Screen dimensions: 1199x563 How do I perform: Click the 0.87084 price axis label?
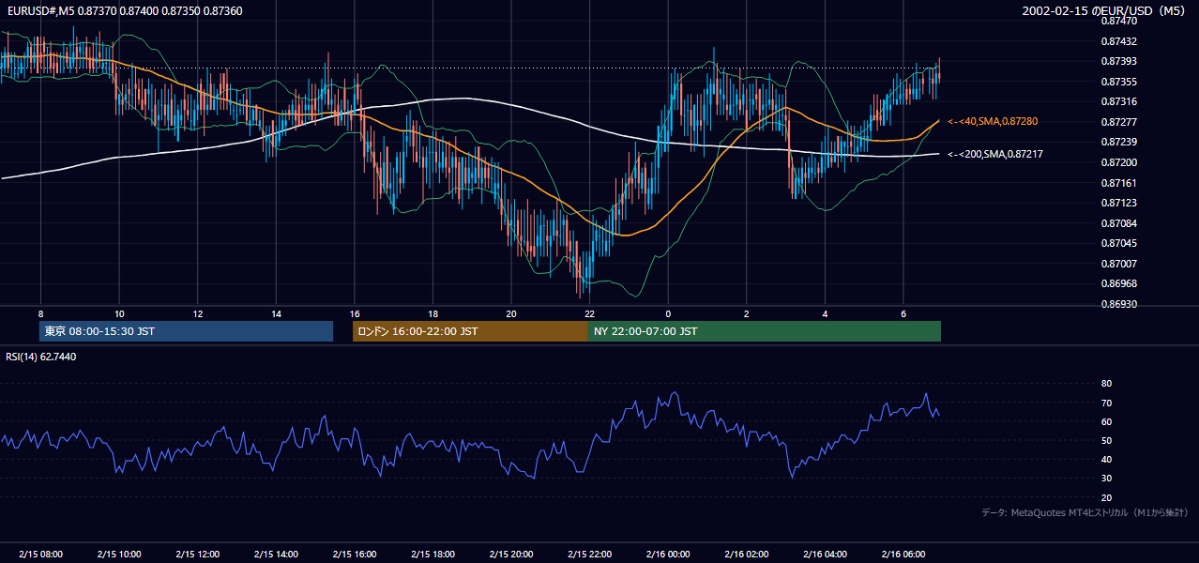tap(1118, 223)
